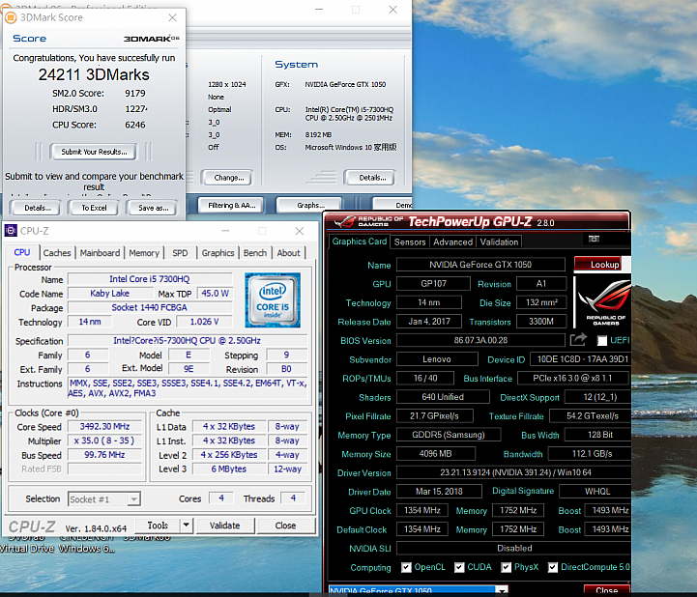This screenshot has height=597, width=697.
Task: Click the Intel Core i5 logo in CPU-Z
Action: coord(273,299)
